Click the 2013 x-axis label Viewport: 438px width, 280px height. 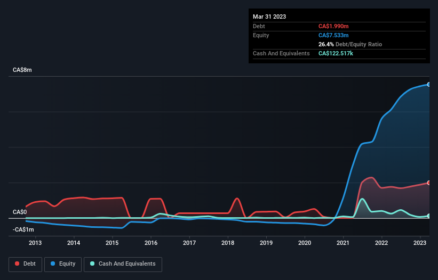click(x=35, y=243)
